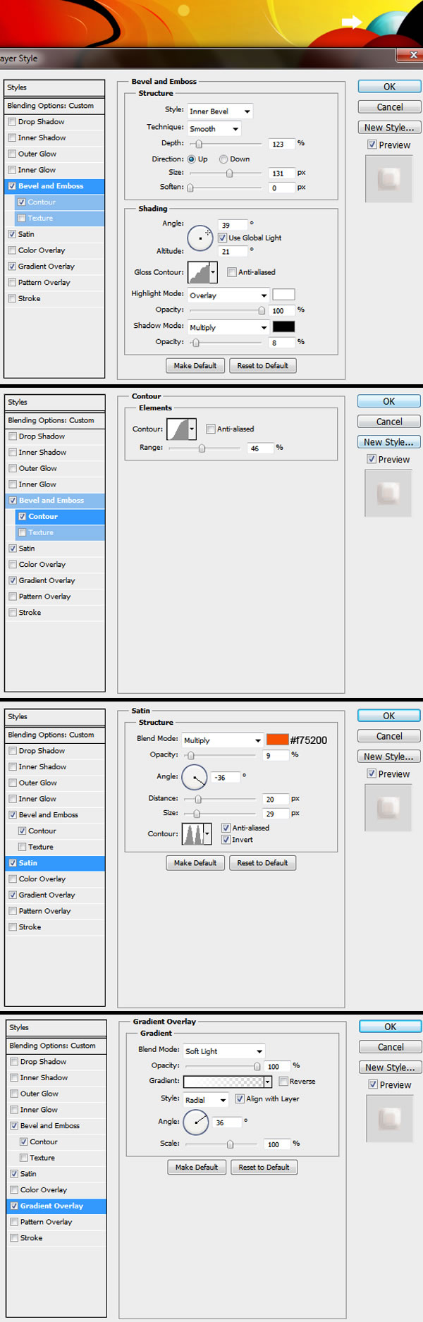Open Shadow Mode dropdown showing Multiply
This screenshot has width=423, height=1322.
click(228, 327)
